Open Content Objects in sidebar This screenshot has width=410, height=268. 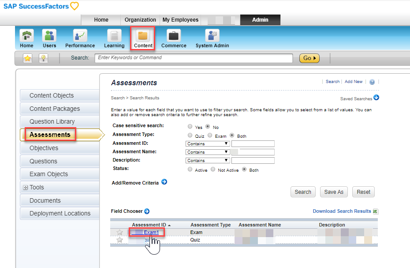[x=60, y=96]
